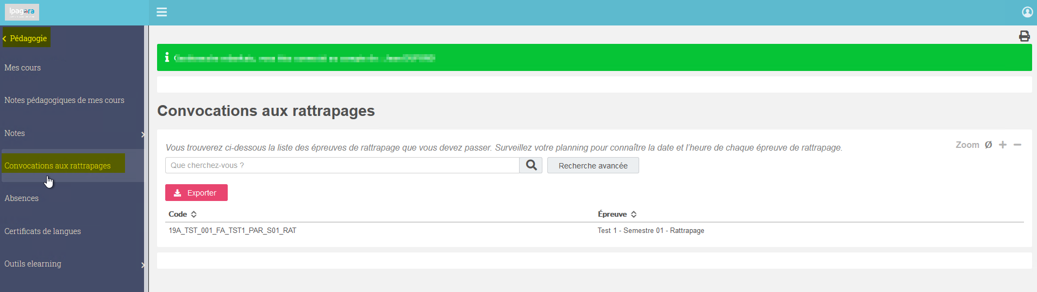Open the user profile icon
The image size is (1037, 292).
coord(1027,12)
